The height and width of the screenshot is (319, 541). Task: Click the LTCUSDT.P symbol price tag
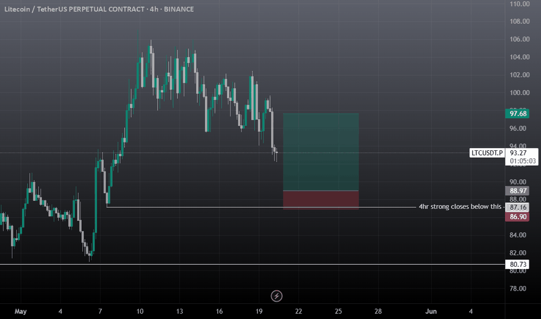pyautogui.click(x=487, y=153)
